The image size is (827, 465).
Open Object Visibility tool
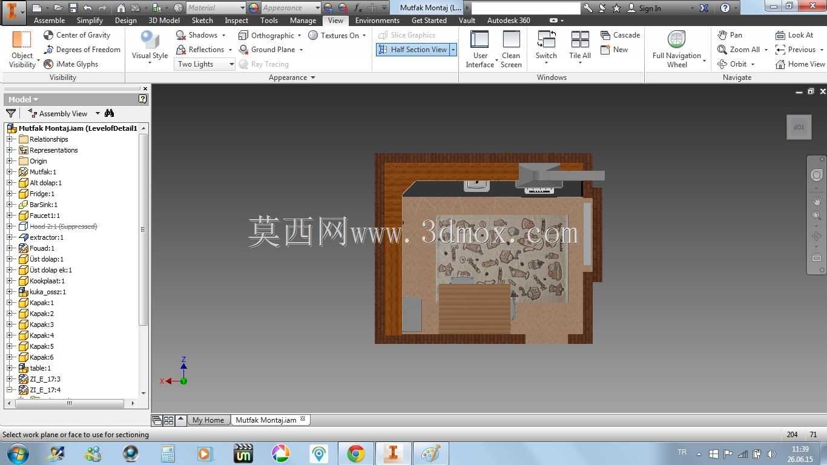coord(22,49)
